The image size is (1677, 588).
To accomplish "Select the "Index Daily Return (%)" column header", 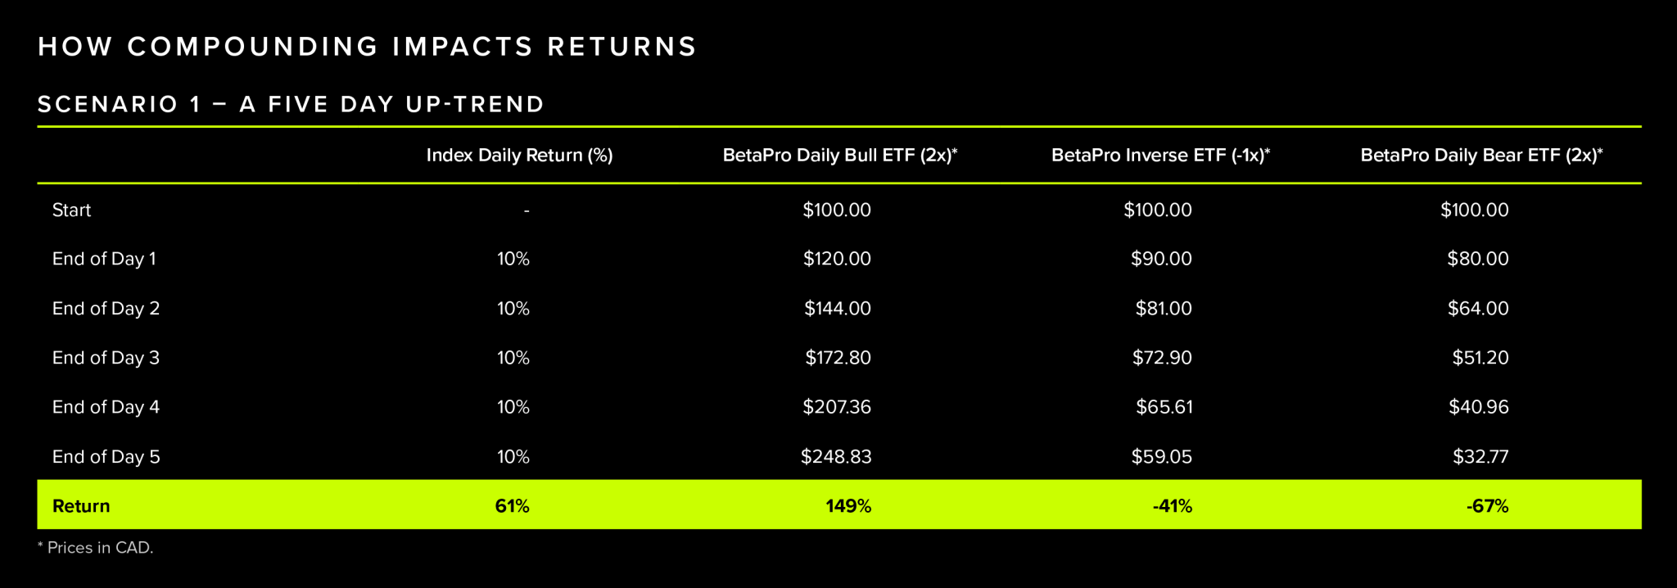I will 519,156.
